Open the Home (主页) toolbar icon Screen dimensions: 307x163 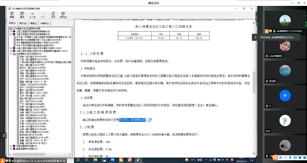click(53, 15)
